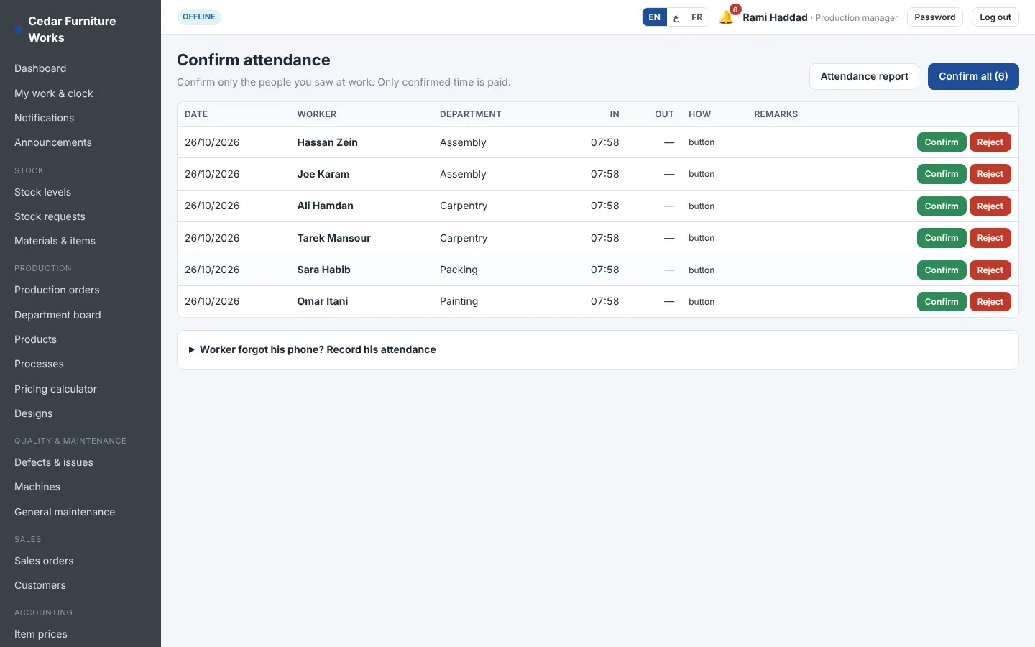This screenshot has width=1035, height=647.
Task: Open Stock levels
Action: pos(80,192)
